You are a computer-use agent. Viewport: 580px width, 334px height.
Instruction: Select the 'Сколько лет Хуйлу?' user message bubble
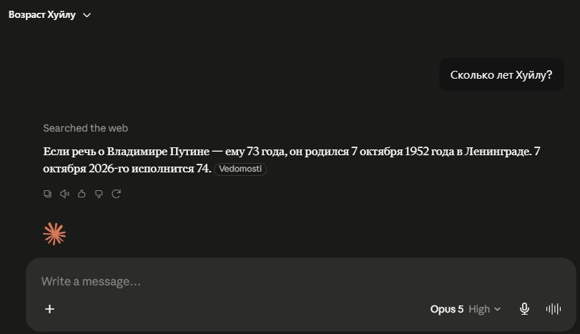501,74
